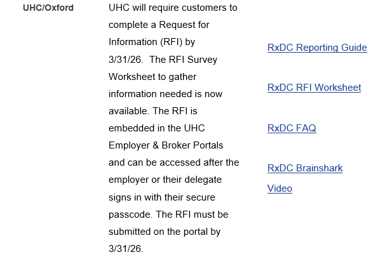This screenshot has height=264, width=385.
Task: Click the 'information needed is now' line
Action: 165,94
